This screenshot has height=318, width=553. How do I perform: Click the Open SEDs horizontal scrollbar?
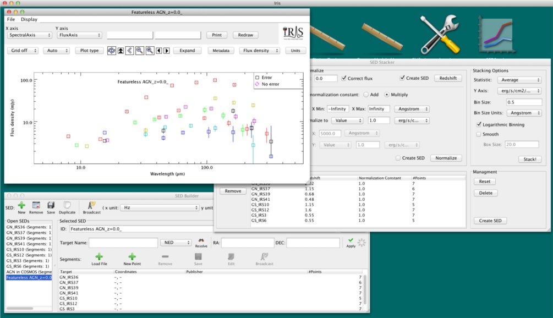tap(20, 308)
